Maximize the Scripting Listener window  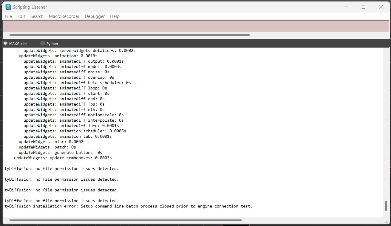364,7
